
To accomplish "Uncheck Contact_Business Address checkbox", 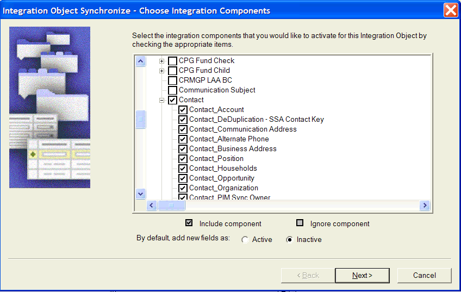I will [183, 149].
